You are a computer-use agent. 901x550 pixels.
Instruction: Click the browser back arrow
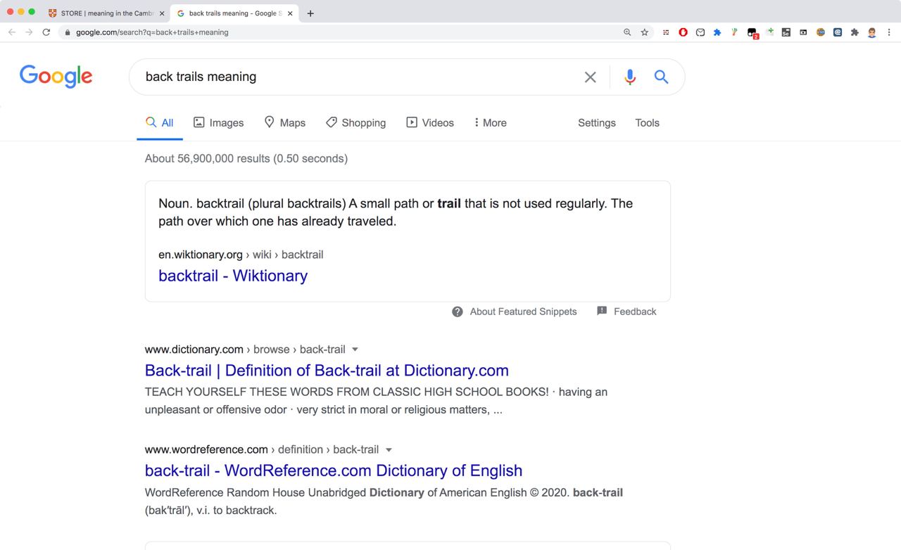pos(12,32)
